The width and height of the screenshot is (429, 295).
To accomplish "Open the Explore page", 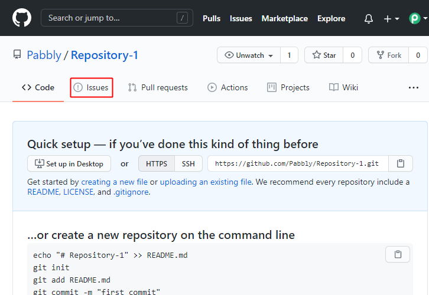I will tap(331, 18).
